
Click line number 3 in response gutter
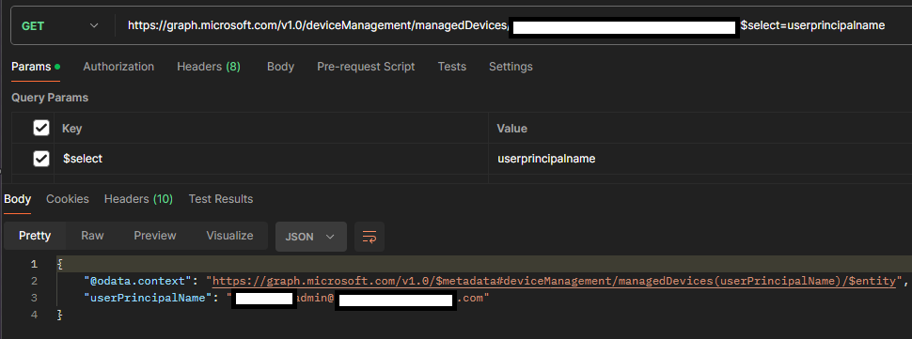pyautogui.click(x=34, y=299)
